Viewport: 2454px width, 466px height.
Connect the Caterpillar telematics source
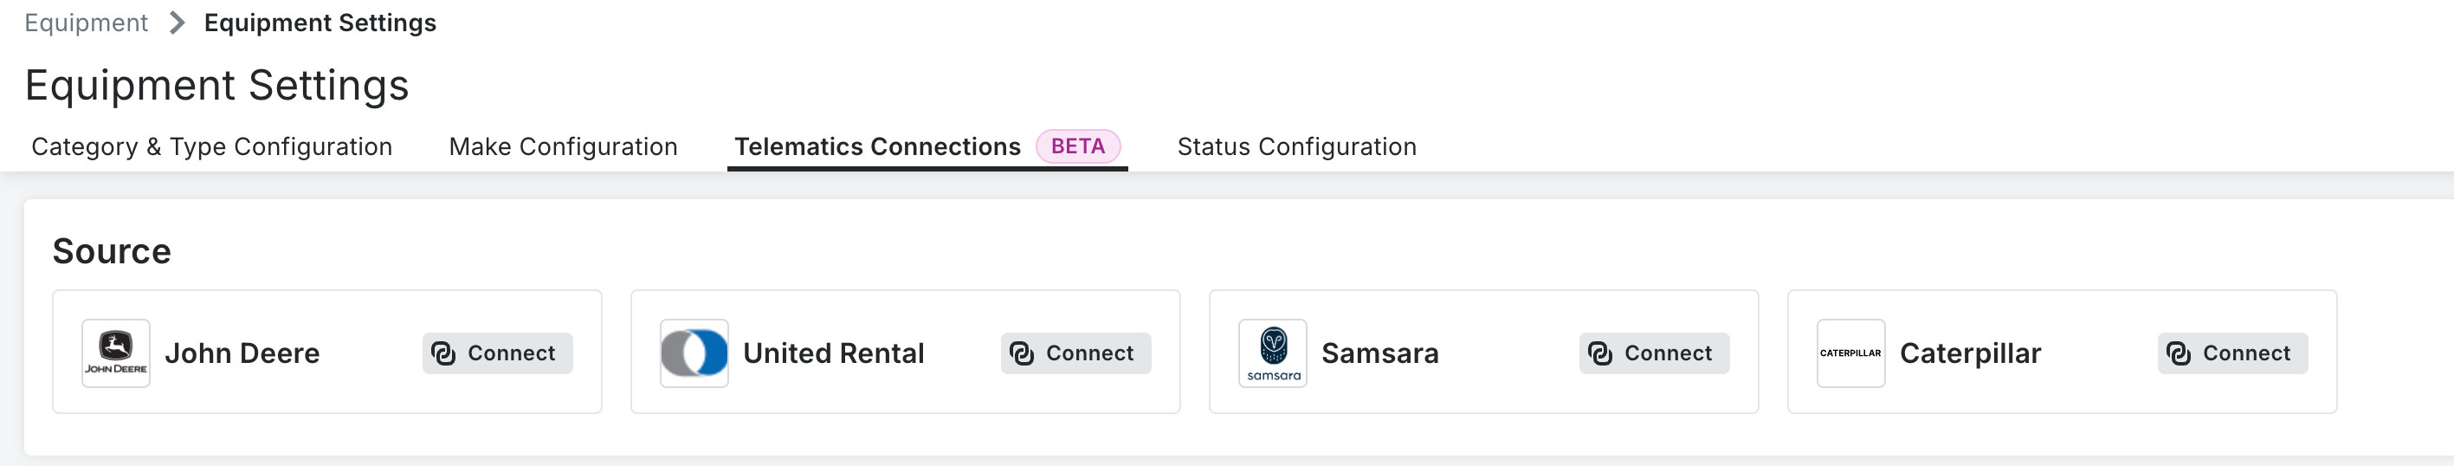click(2232, 353)
